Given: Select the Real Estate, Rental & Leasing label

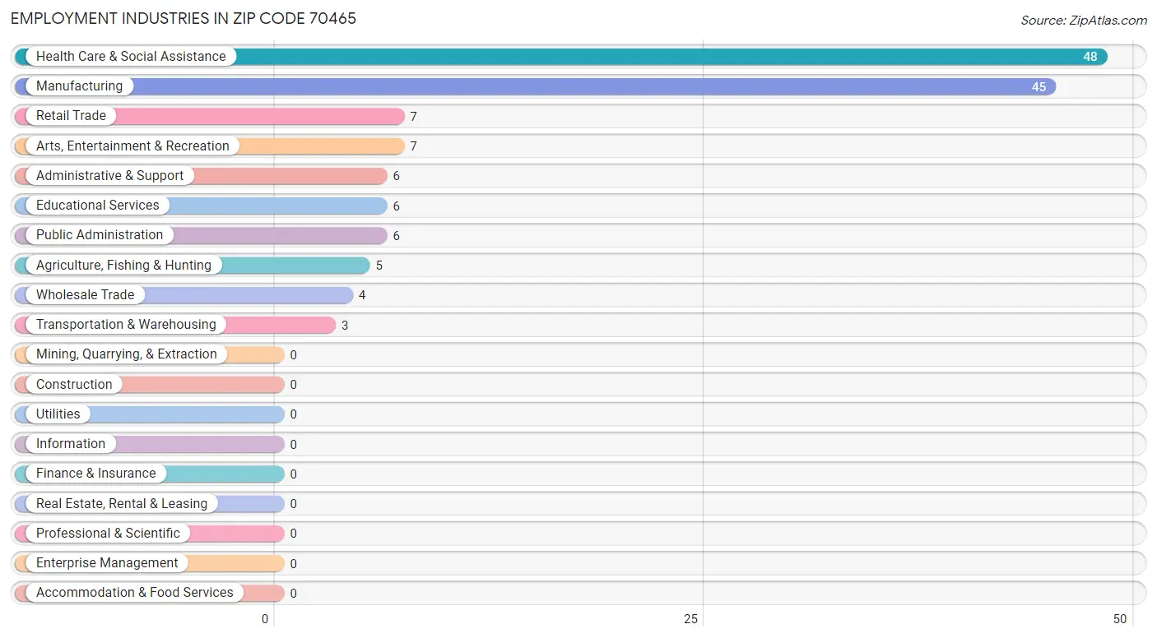Looking at the screenshot, I should click(122, 503).
